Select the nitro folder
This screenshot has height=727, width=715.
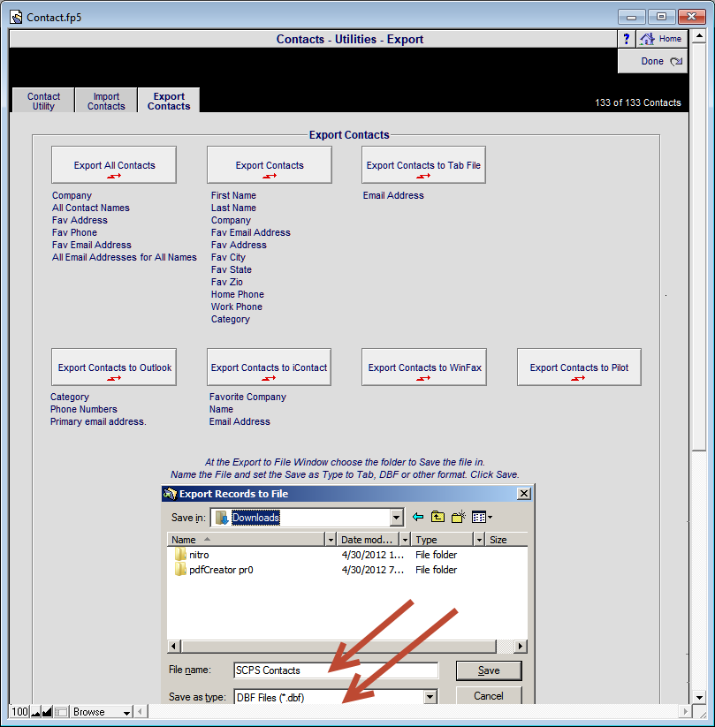pyautogui.click(x=199, y=555)
